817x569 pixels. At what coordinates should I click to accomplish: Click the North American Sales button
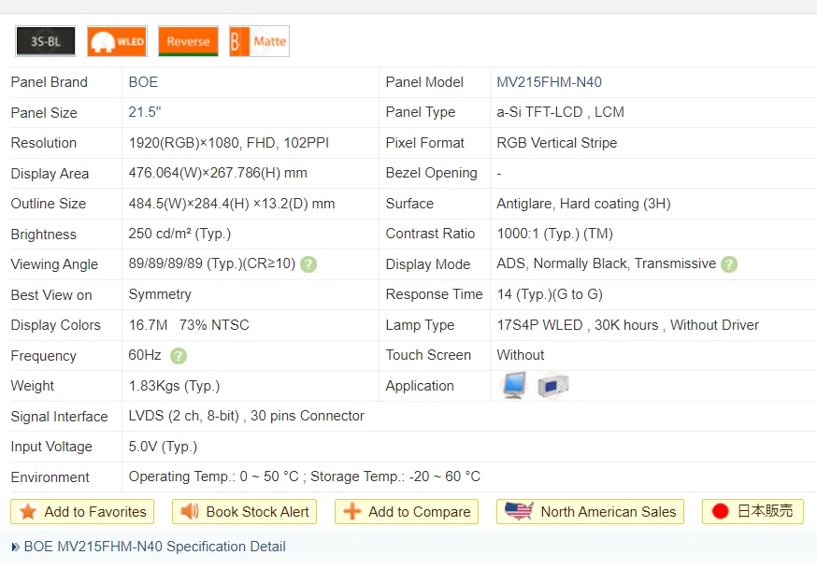(x=590, y=511)
